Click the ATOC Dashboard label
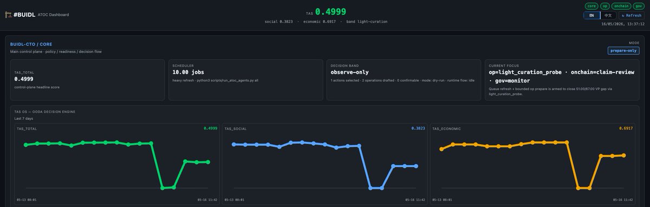650x207 pixels. [x=54, y=15]
